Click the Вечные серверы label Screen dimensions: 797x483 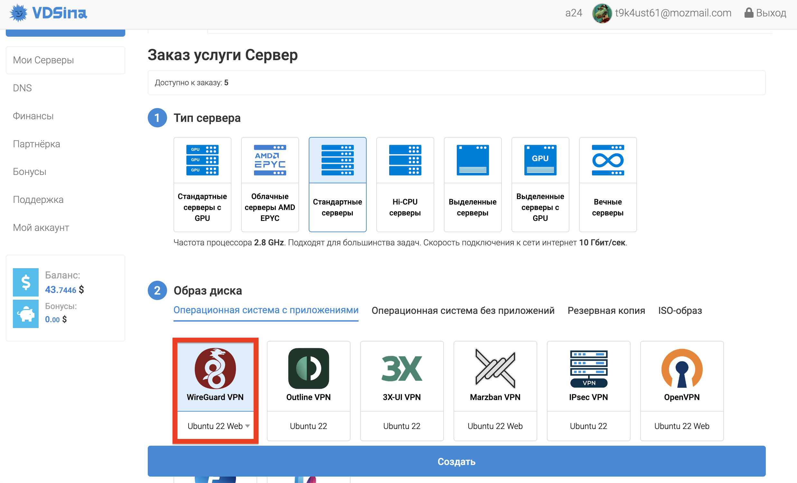click(608, 207)
